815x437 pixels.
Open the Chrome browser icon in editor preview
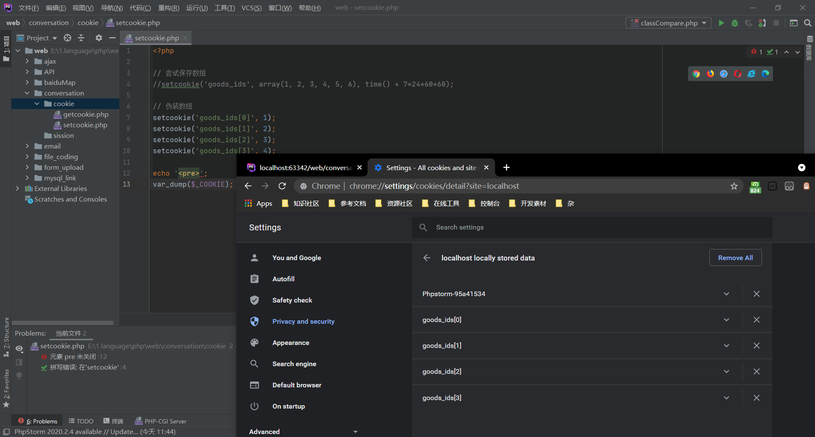click(x=696, y=73)
